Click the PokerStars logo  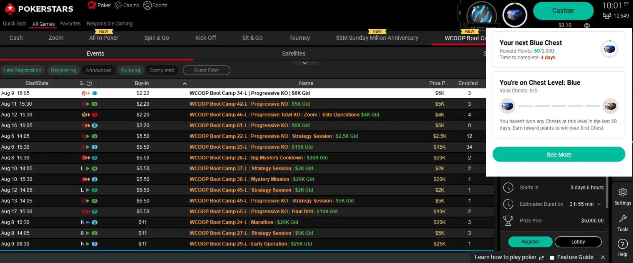[39, 9]
